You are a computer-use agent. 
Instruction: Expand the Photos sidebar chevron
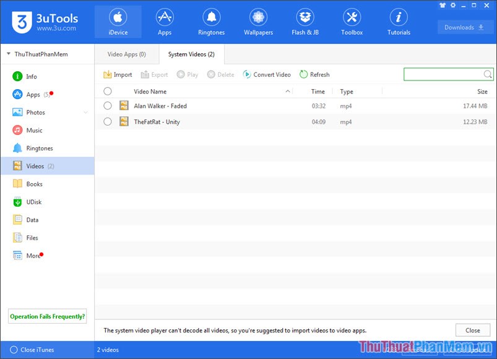click(85, 113)
